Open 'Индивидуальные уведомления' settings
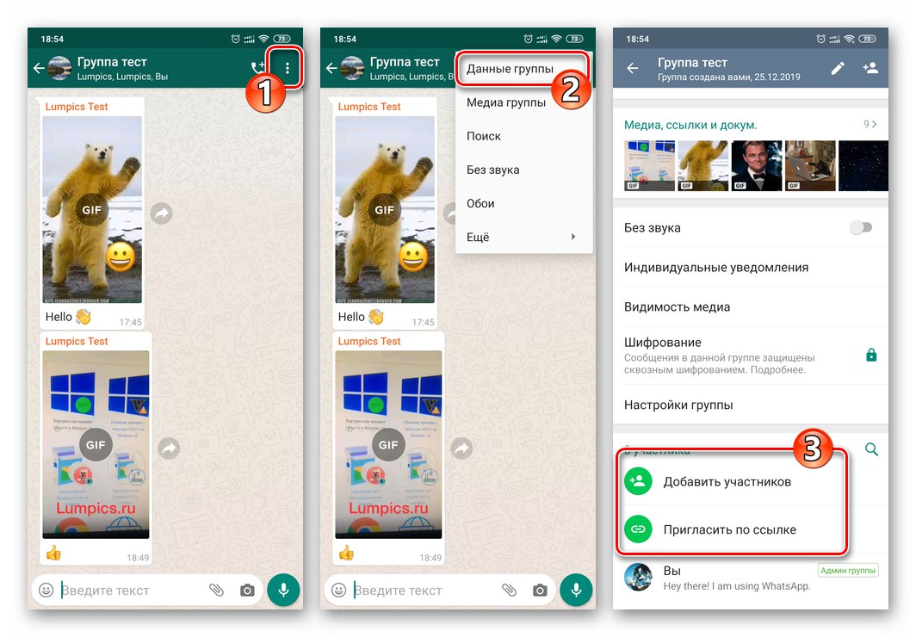This screenshot has width=916, height=637. click(751, 268)
